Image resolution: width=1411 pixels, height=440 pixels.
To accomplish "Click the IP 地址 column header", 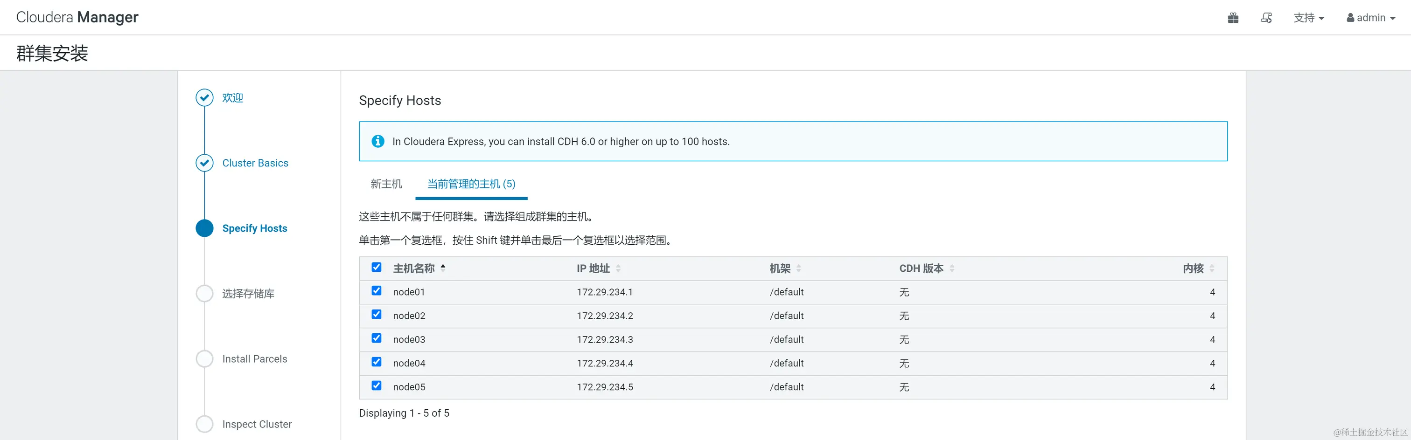I will click(x=593, y=268).
